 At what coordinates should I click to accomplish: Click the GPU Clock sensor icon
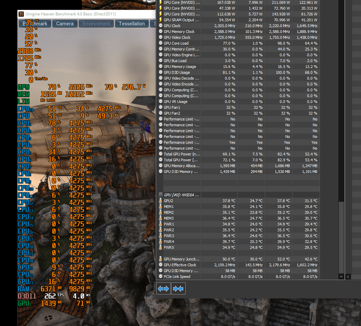point(161,26)
